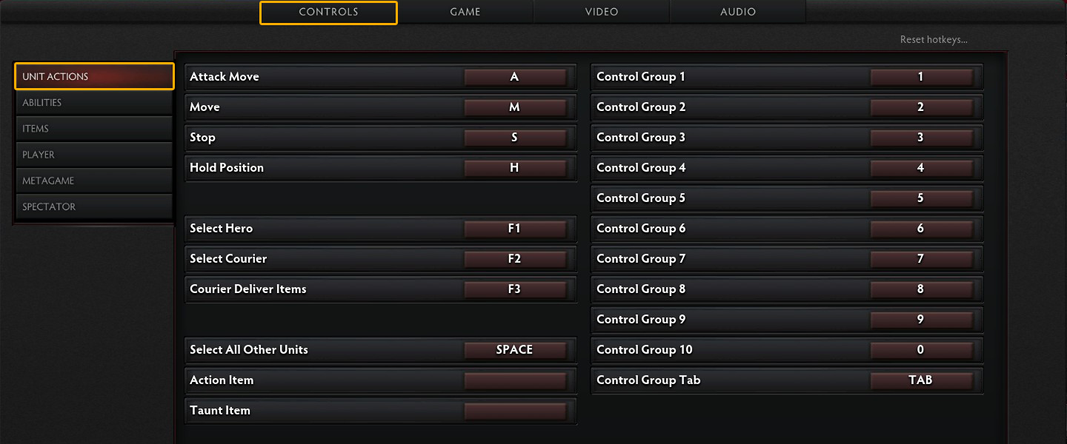This screenshot has height=444, width=1067.
Task: Rebind the Attack Move hotkey field
Action: pyautogui.click(x=515, y=77)
